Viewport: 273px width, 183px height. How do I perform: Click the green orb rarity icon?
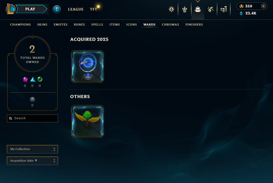click(x=40, y=79)
